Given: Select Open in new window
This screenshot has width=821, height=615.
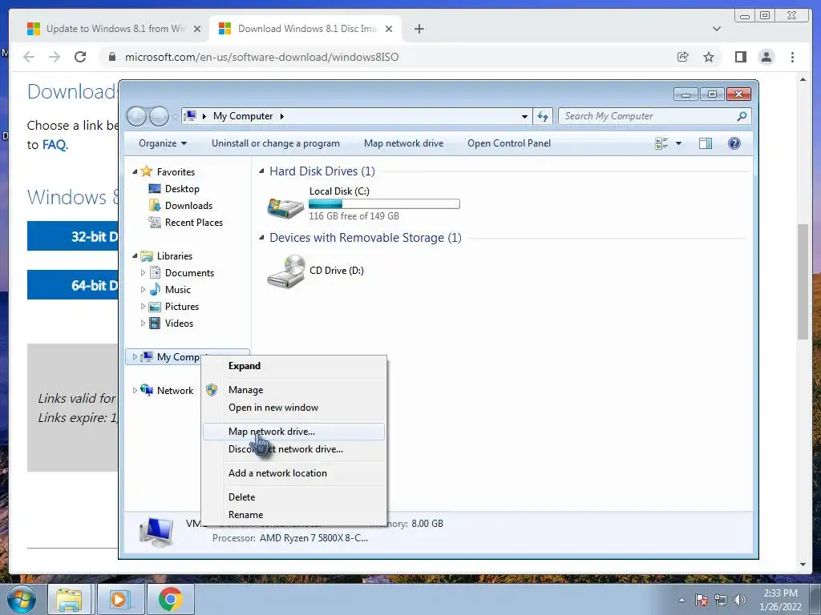Looking at the screenshot, I should coord(293,408).
